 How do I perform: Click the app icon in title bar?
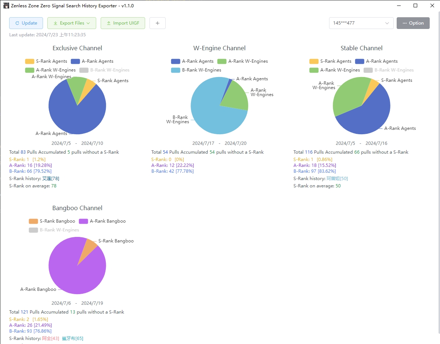coord(6,6)
